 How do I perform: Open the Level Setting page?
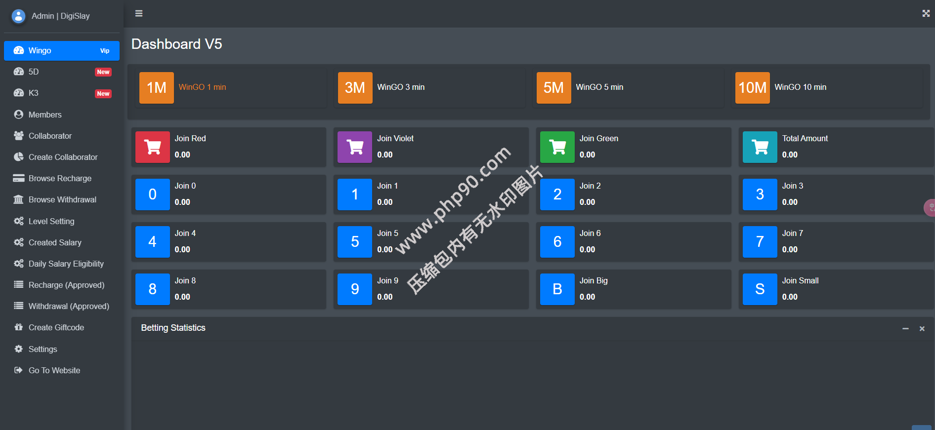tap(51, 222)
